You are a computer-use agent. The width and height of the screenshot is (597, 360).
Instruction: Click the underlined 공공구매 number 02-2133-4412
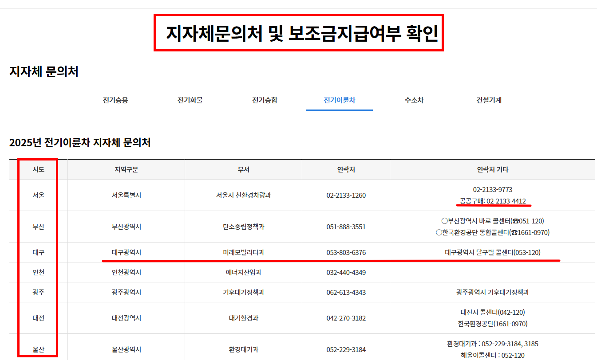coord(493,202)
